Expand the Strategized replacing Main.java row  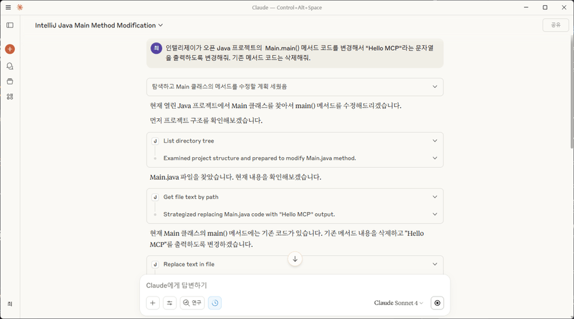(x=295, y=214)
